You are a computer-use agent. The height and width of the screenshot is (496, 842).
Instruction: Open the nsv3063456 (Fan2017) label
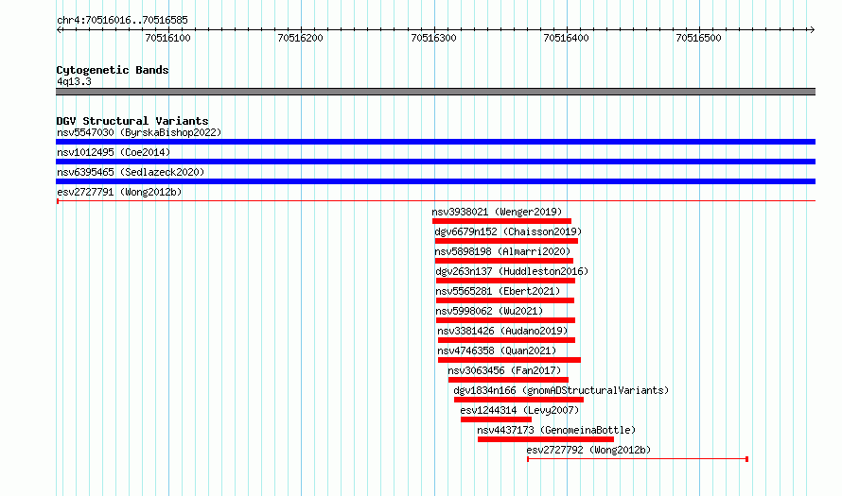coord(504,370)
